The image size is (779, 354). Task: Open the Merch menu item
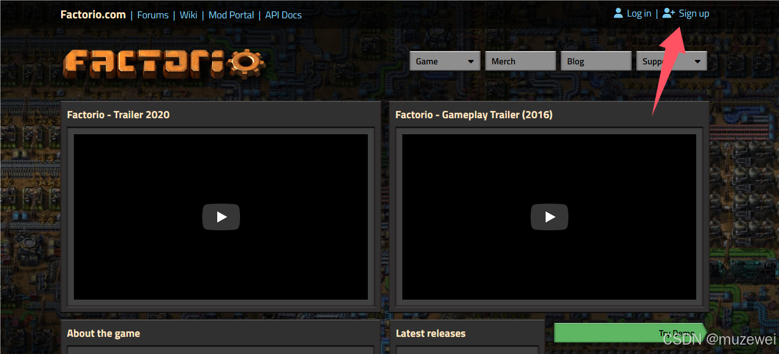tap(520, 61)
